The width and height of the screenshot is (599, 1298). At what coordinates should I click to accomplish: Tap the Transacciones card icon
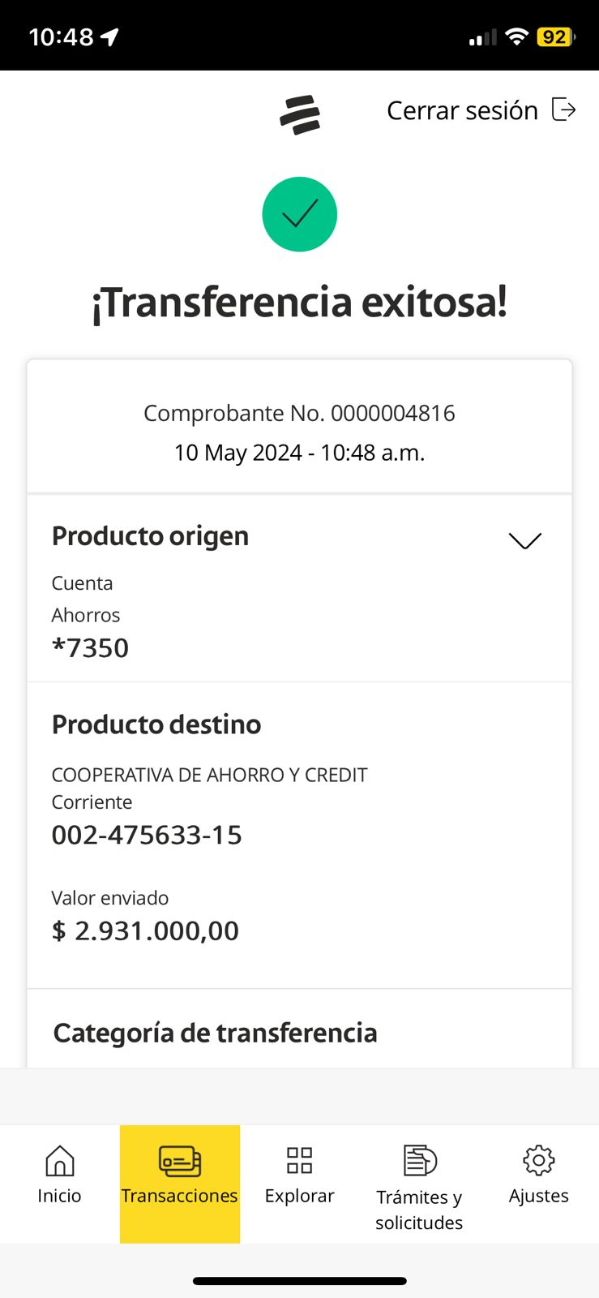pyautogui.click(x=180, y=1161)
